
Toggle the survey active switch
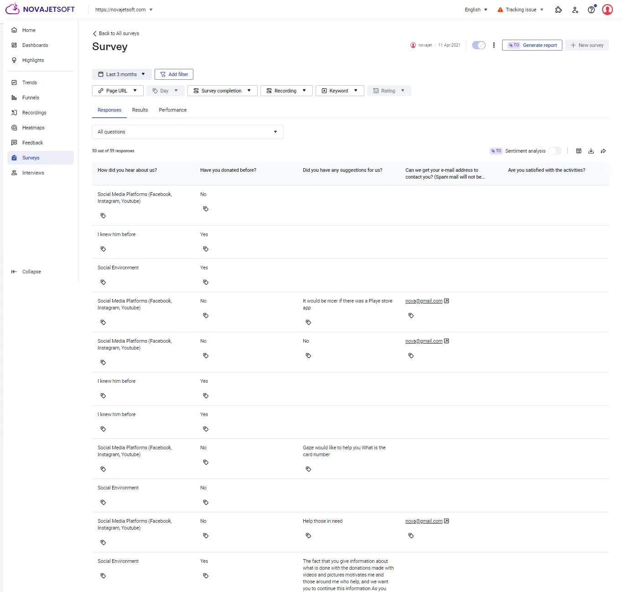point(479,45)
